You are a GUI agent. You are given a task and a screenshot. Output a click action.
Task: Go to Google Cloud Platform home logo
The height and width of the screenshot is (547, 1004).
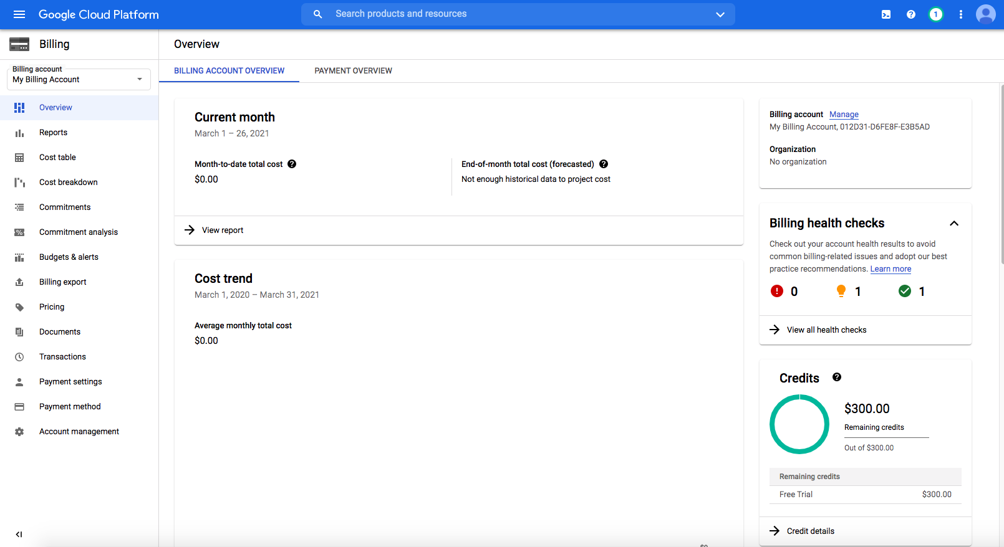[99, 14]
